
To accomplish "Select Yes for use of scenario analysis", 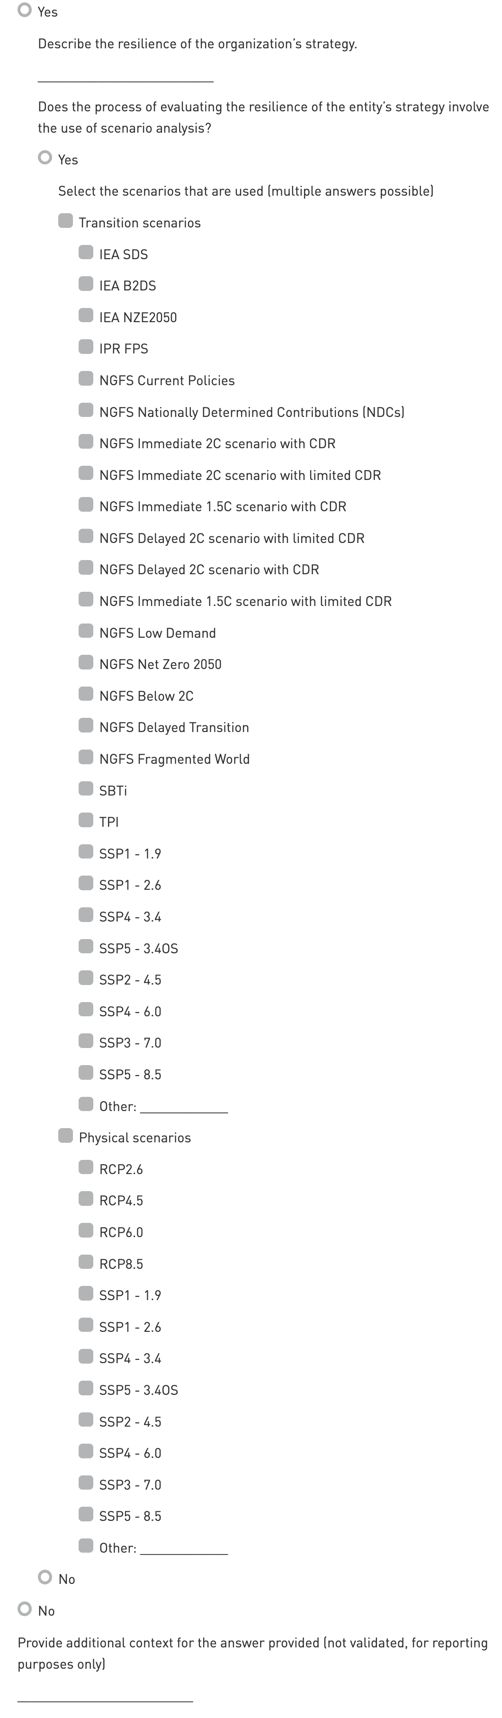I will point(45,158).
